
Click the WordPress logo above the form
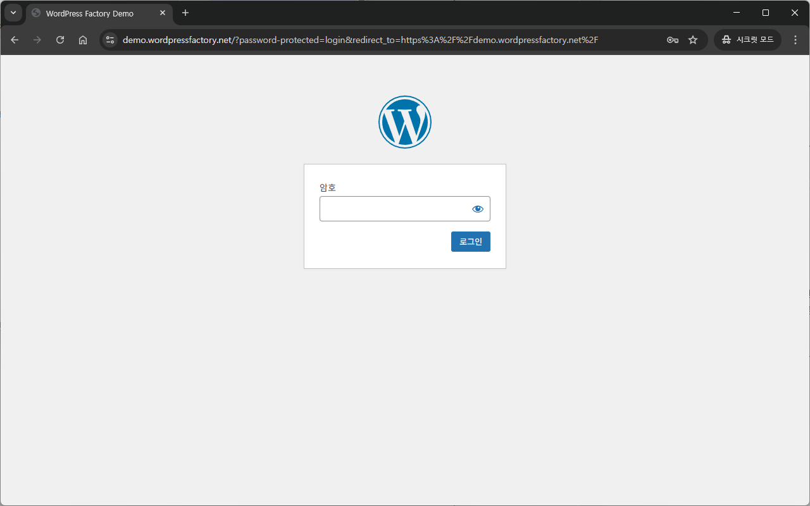point(405,122)
